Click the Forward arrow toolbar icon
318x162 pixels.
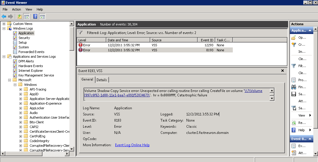coord(11,16)
